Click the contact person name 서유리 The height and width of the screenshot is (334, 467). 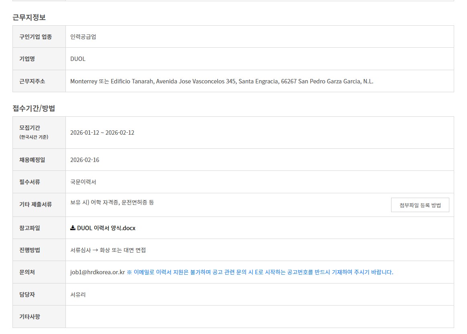tap(78, 295)
